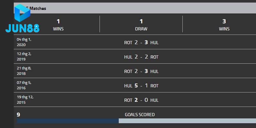This screenshot has height=128, width=256.
Task: Open the HUL 2 - 2 ROT match
Action: (141, 57)
